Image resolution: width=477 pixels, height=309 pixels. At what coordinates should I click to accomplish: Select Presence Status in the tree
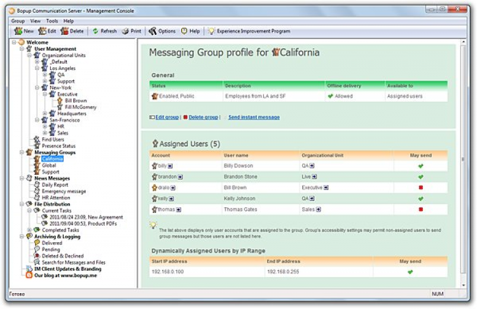[59, 146]
